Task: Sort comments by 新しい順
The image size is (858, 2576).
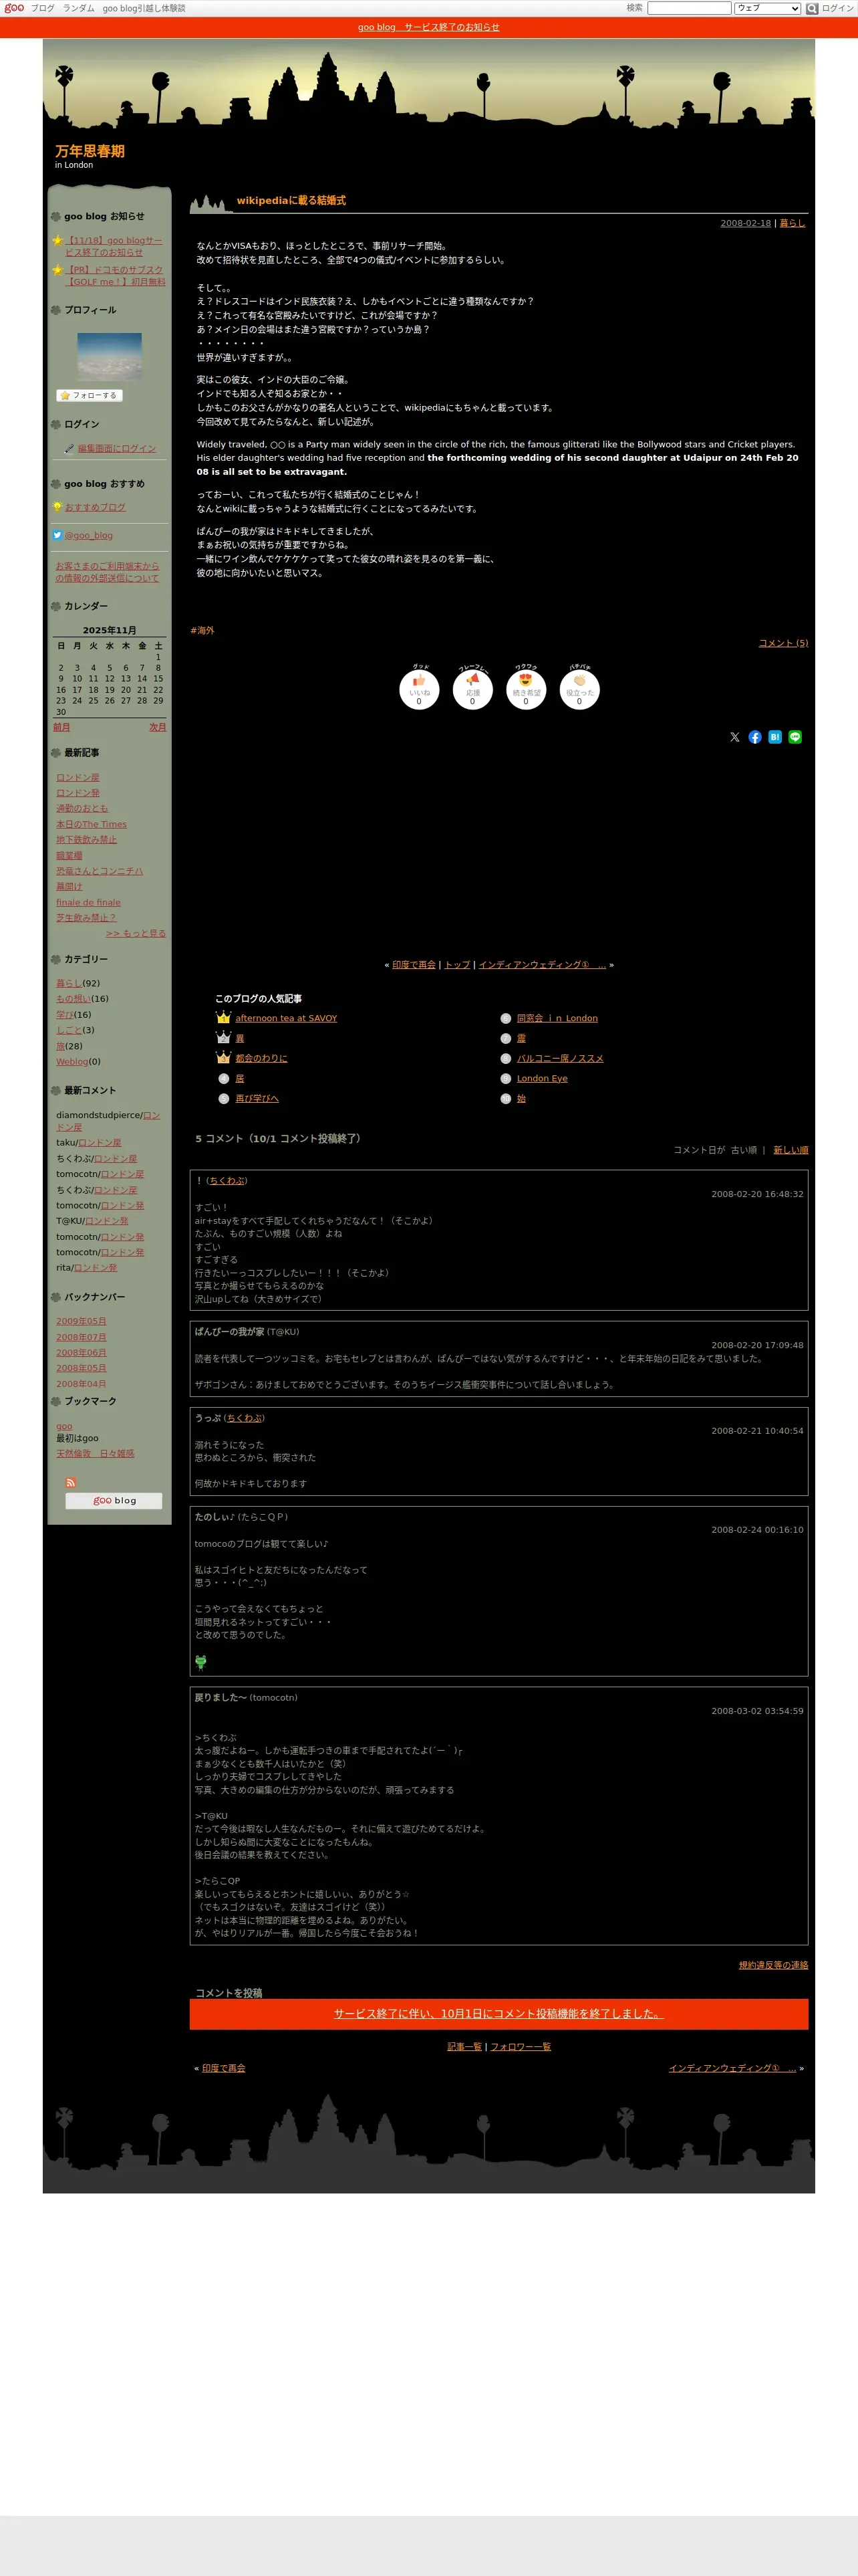Action: click(791, 1150)
